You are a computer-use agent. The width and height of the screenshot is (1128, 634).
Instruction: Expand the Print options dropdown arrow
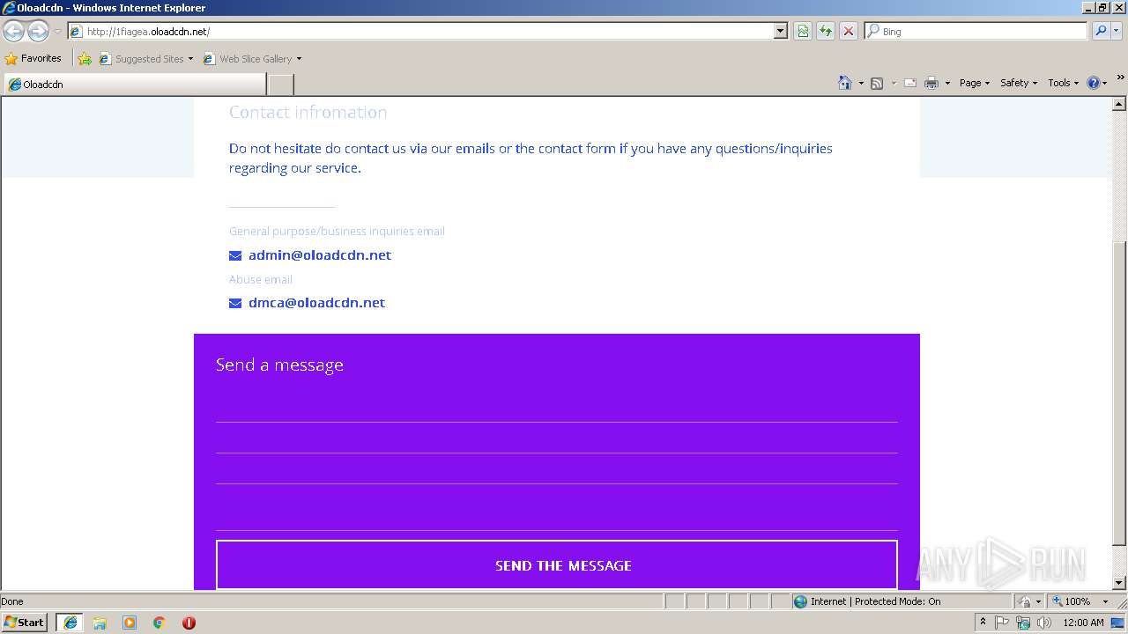(947, 84)
